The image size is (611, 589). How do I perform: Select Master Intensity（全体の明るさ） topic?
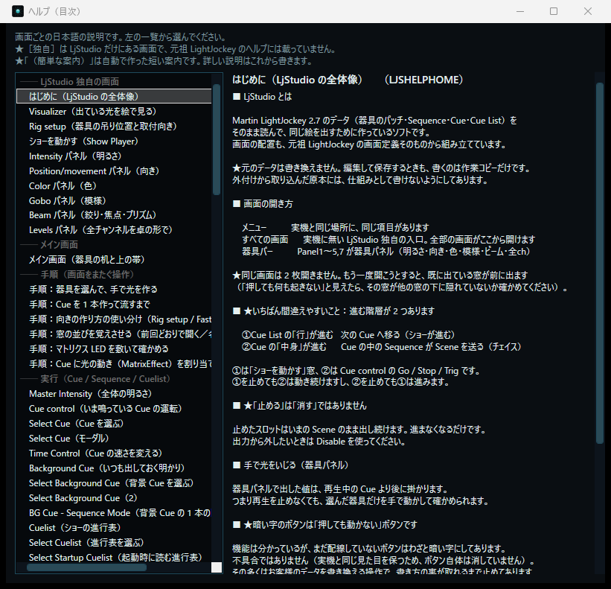coord(114,394)
